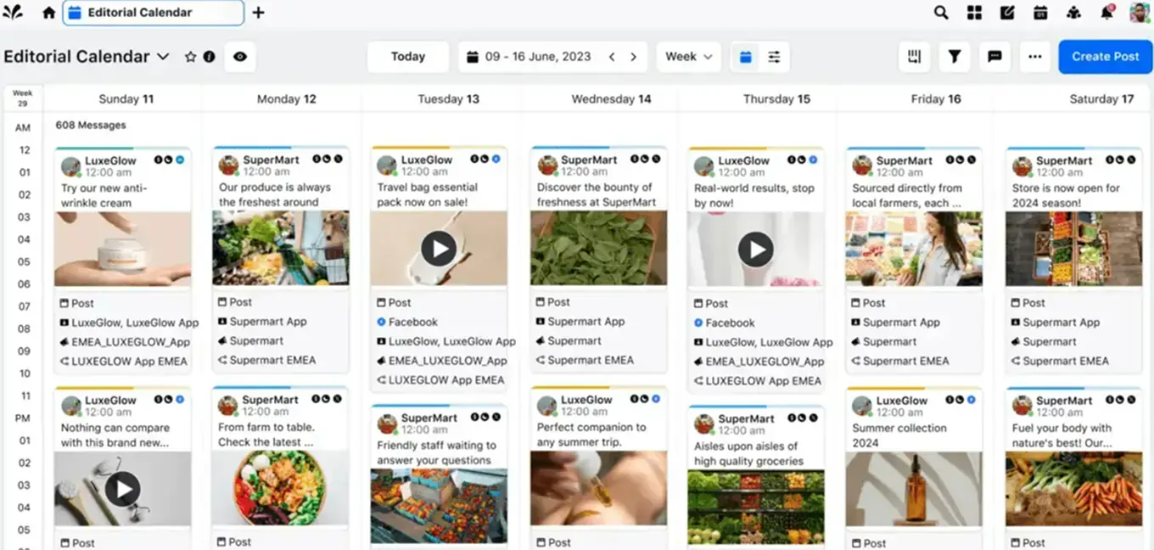
Task: Click the Create Post button
Action: click(x=1105, y=57)
